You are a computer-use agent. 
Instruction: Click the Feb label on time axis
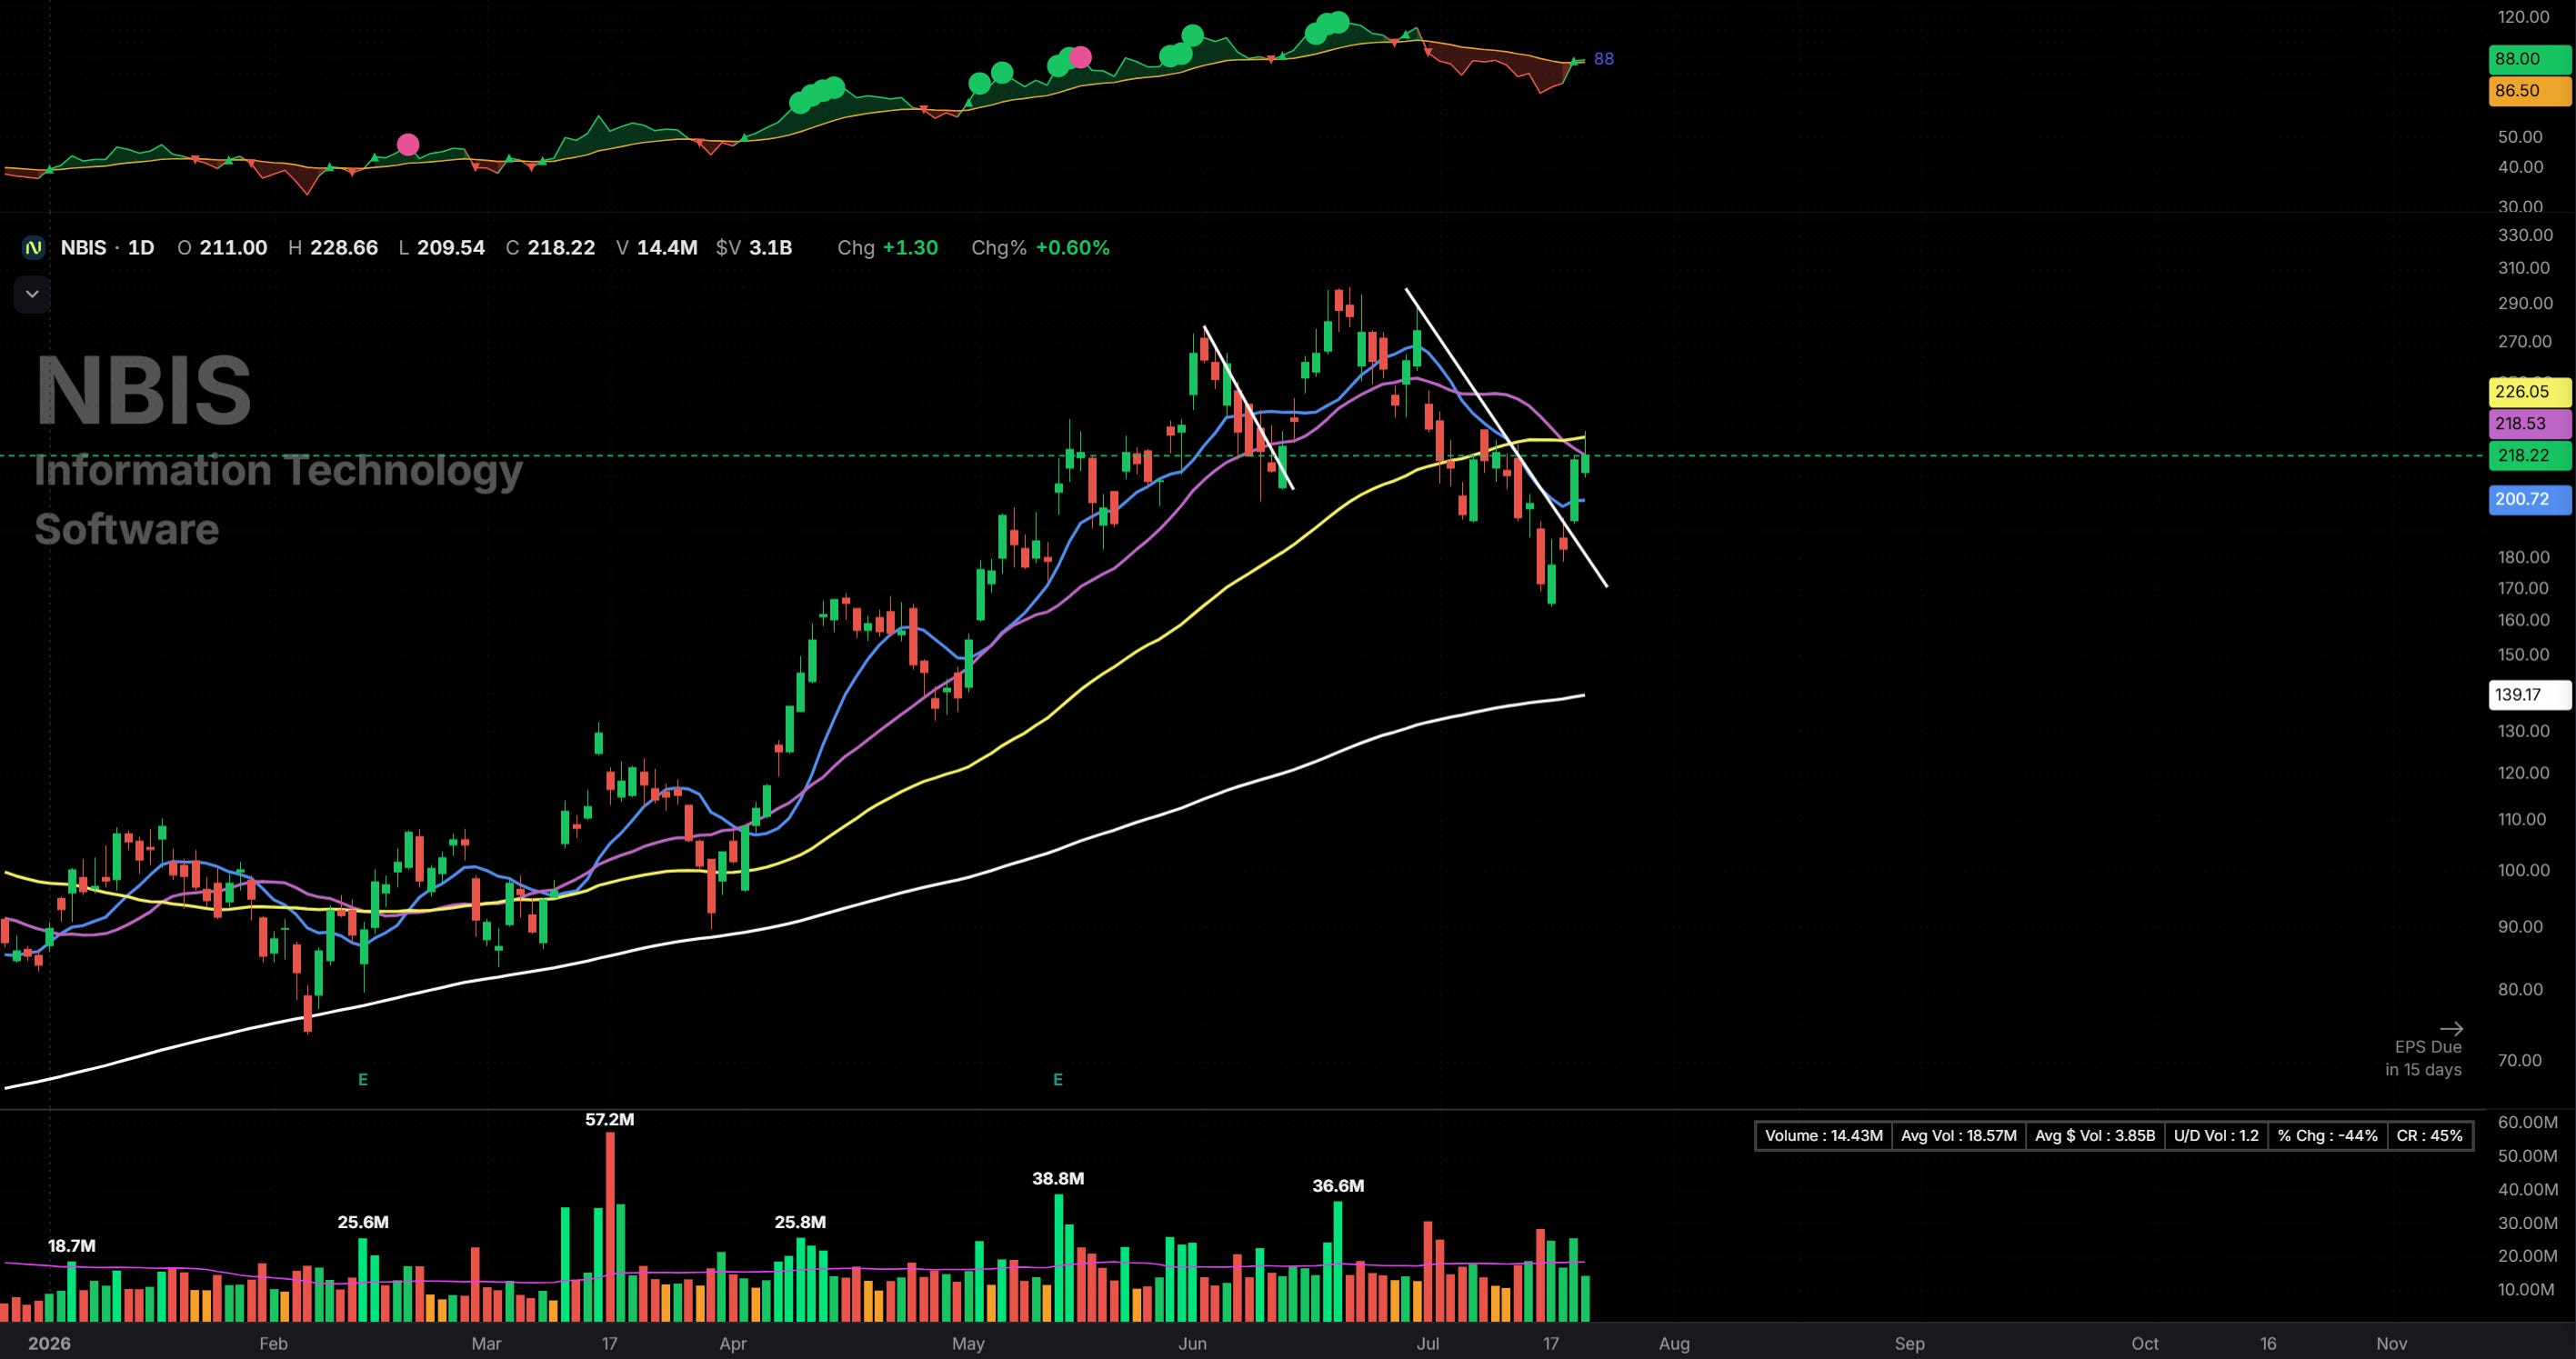(x=273, y=1343)
